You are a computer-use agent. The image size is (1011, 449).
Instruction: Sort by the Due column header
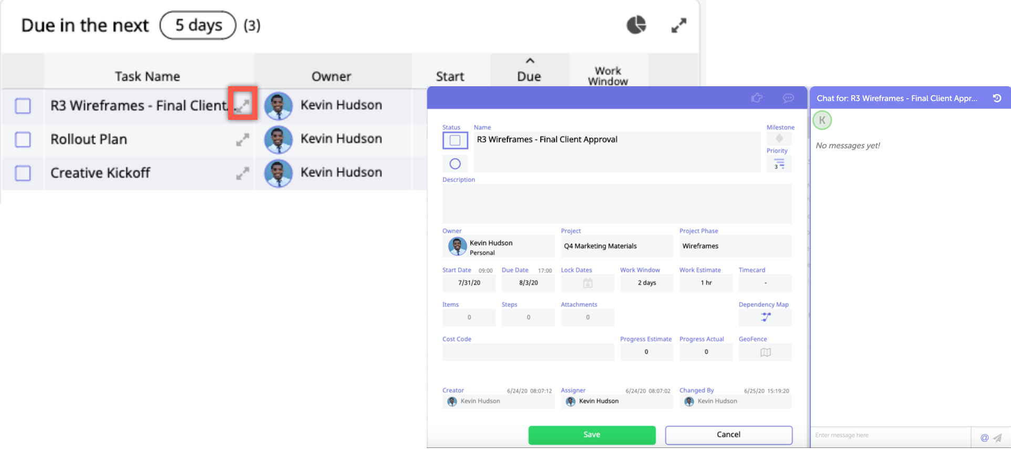[529, 76]
